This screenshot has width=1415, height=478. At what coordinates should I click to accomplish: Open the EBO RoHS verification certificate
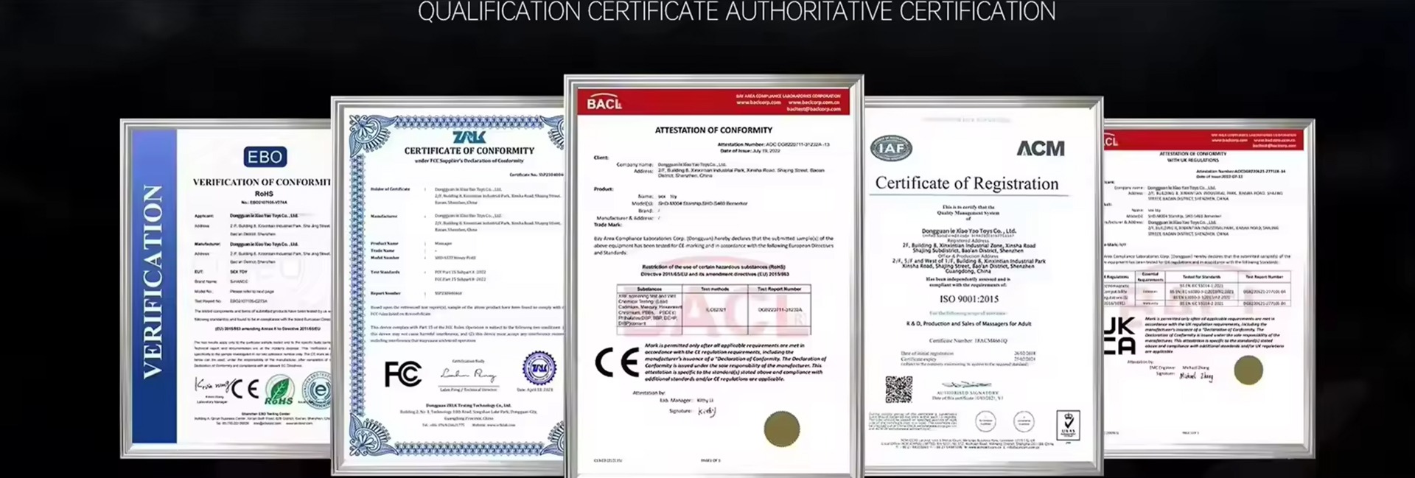click(226, 289)
